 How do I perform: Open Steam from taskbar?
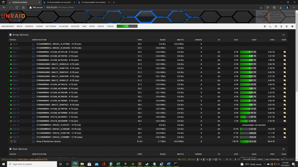[x=147, y=164]
